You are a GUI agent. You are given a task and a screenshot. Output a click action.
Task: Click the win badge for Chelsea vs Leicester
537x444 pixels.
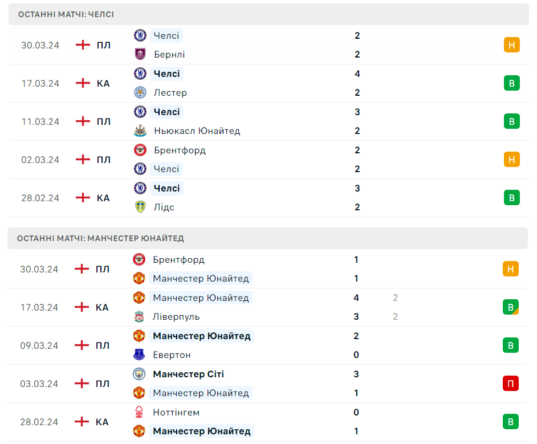click(511, 83)
